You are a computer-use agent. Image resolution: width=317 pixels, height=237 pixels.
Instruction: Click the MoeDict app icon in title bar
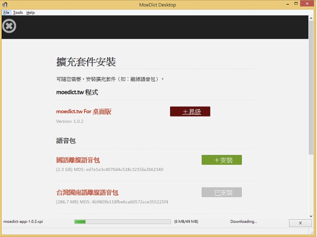click(5, 5)
